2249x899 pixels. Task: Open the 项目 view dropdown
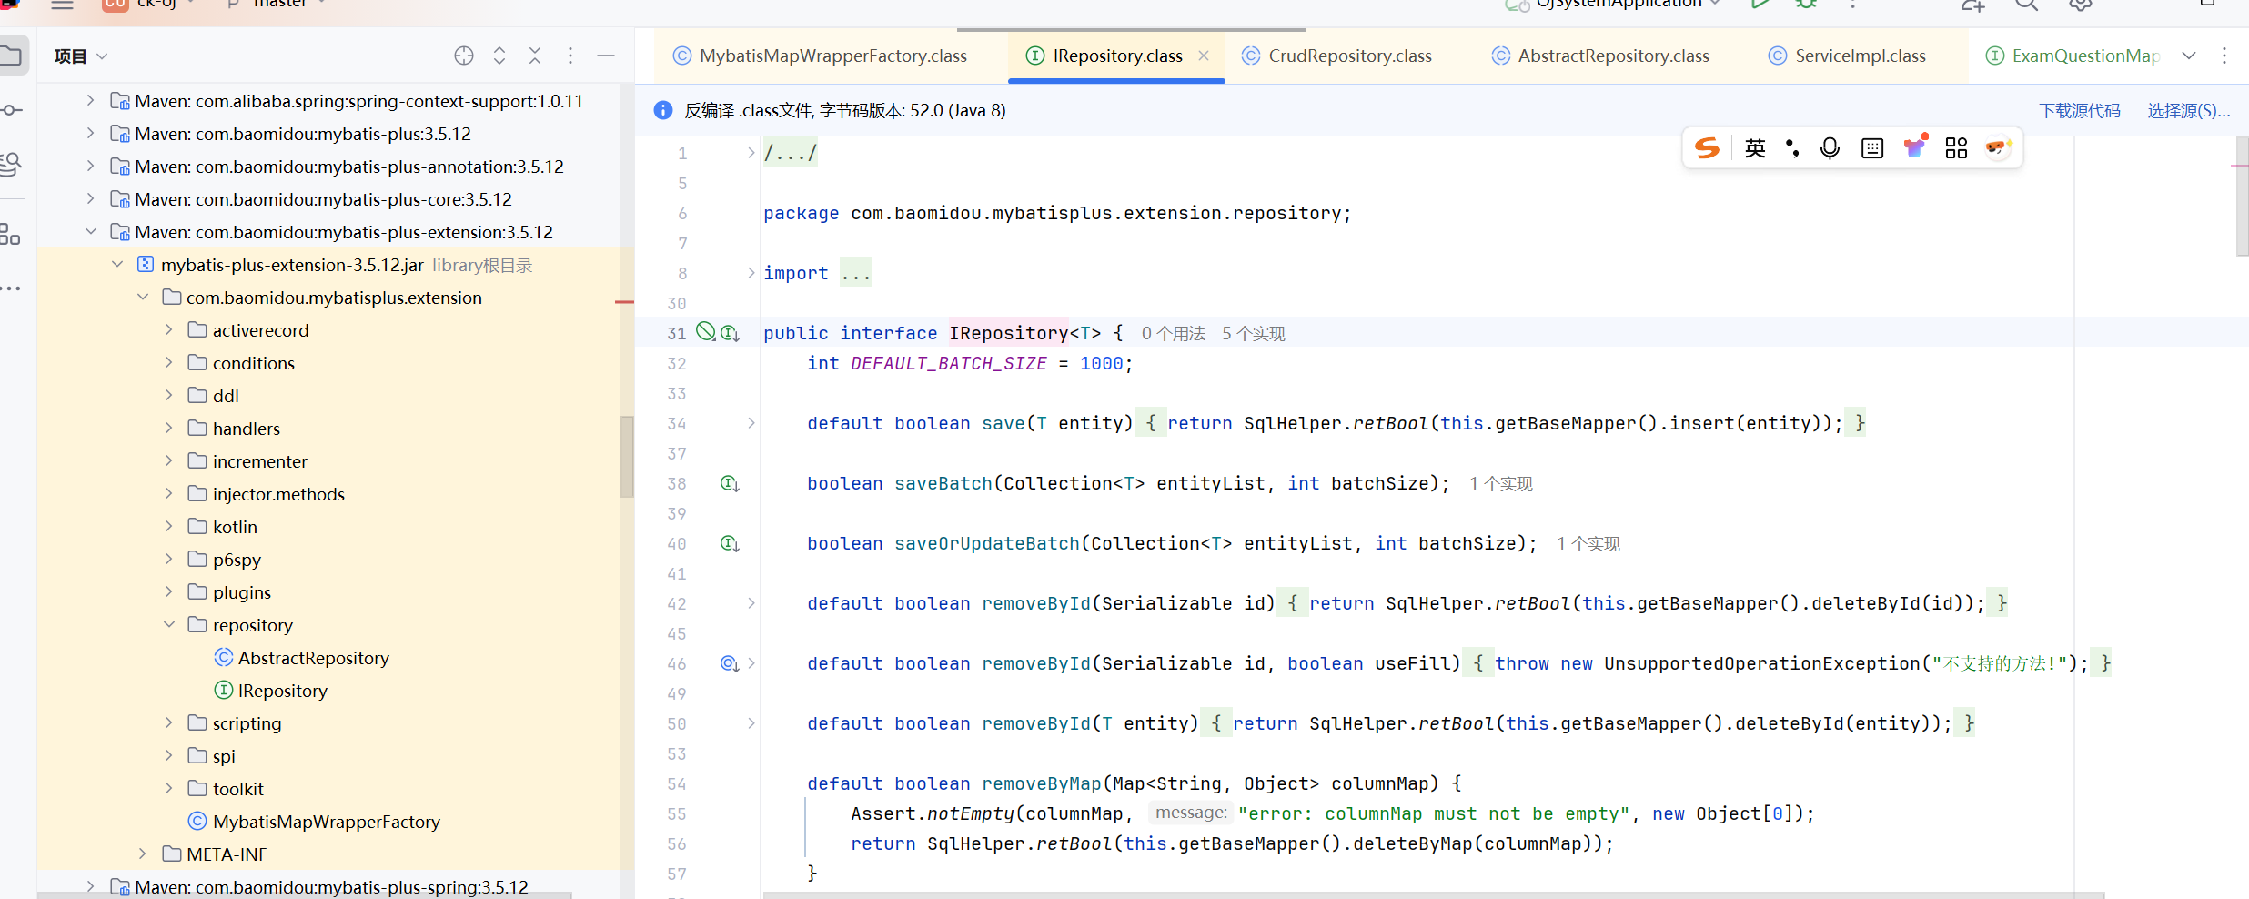click(x=81, y=56)
